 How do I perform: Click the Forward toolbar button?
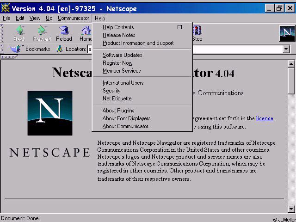point(42,33)
